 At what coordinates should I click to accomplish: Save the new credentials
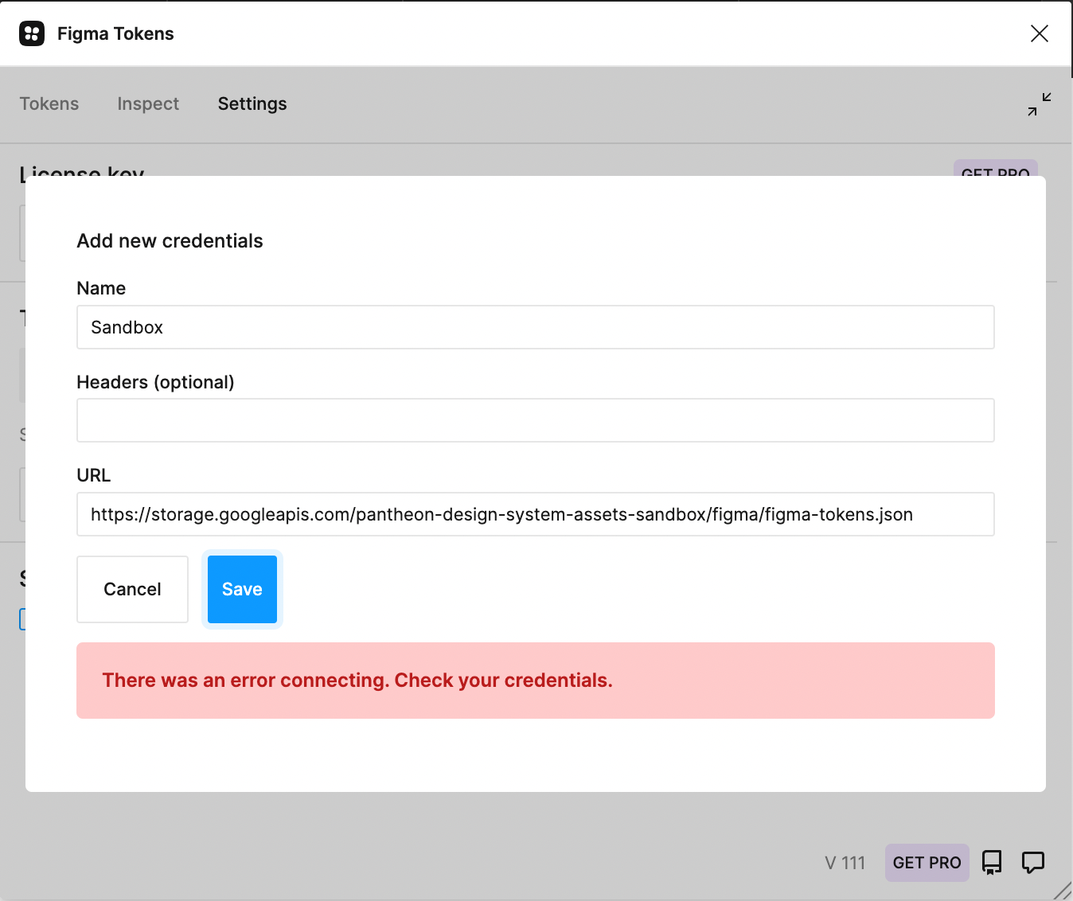pos(241,589)
